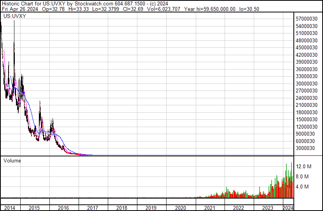Select the 2022 timeline label
This screenshot has width=323, height=211.
click(x=239, y=208)
